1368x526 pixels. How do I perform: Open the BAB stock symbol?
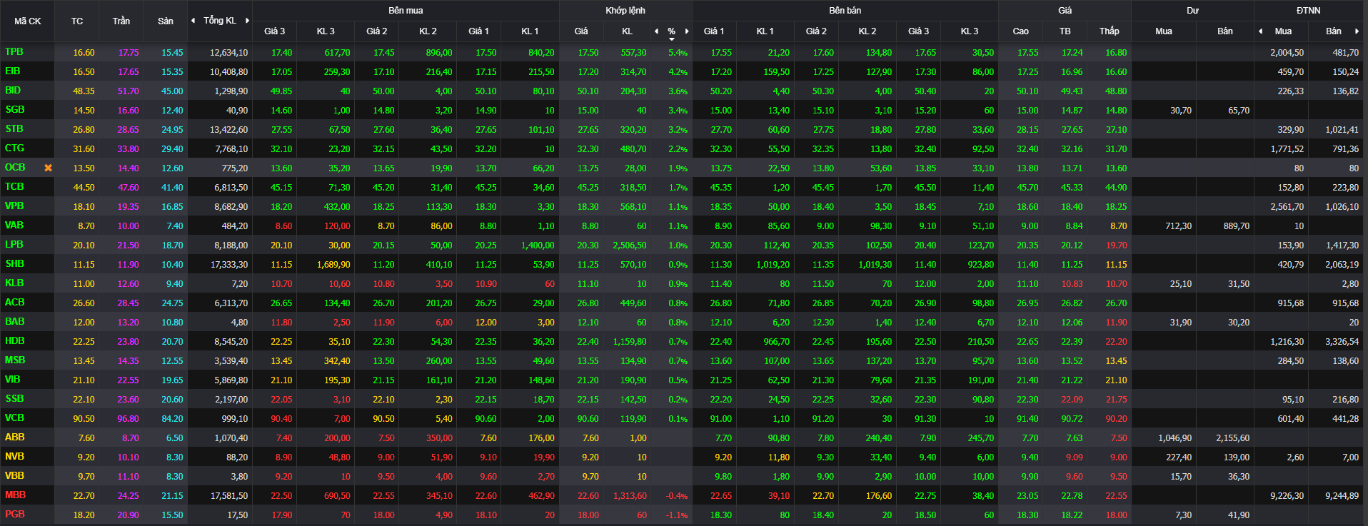point(15,322)
